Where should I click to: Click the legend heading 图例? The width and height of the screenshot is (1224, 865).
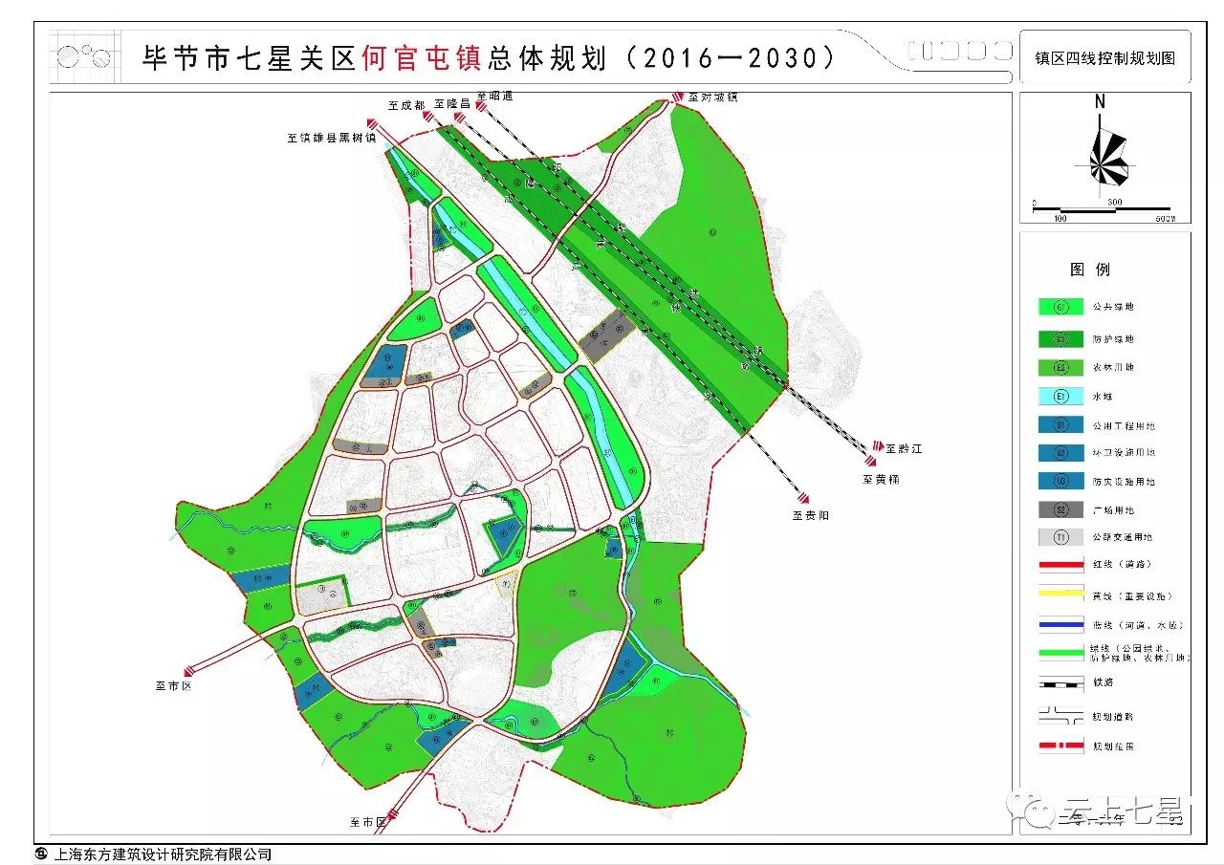pos(1090,270)
